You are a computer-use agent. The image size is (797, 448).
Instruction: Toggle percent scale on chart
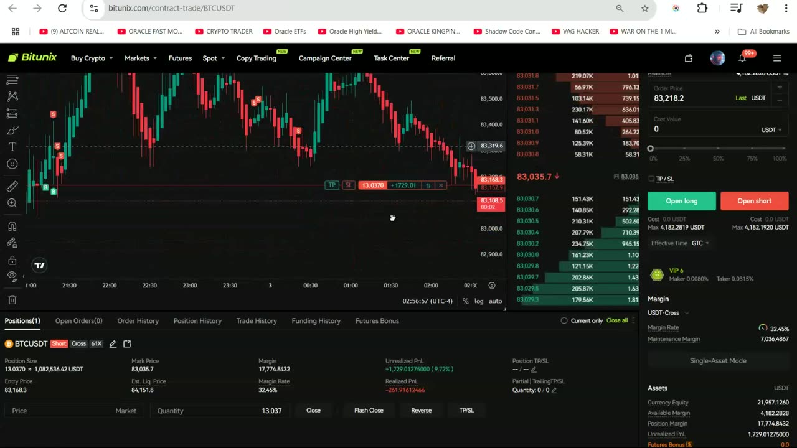click(465, 301)
